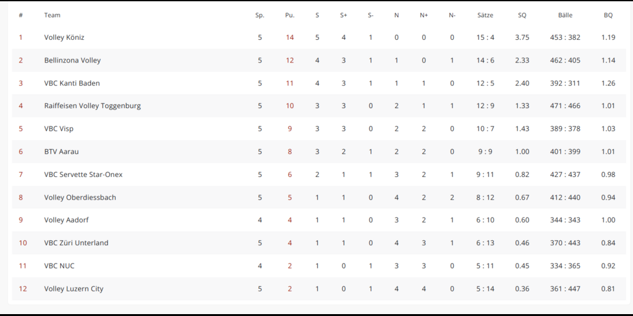
Task: Click on VBC NUC team name
Action: [60, 266]
